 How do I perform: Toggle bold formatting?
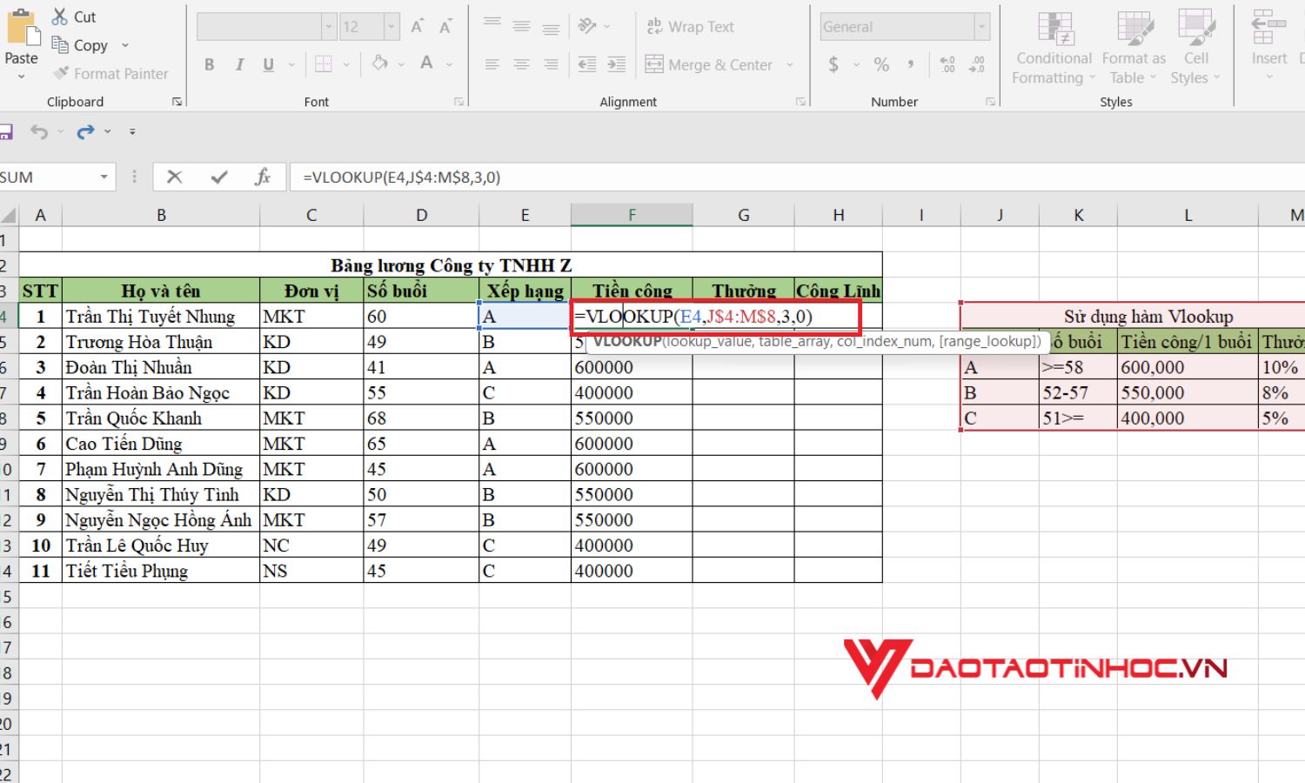209,64
